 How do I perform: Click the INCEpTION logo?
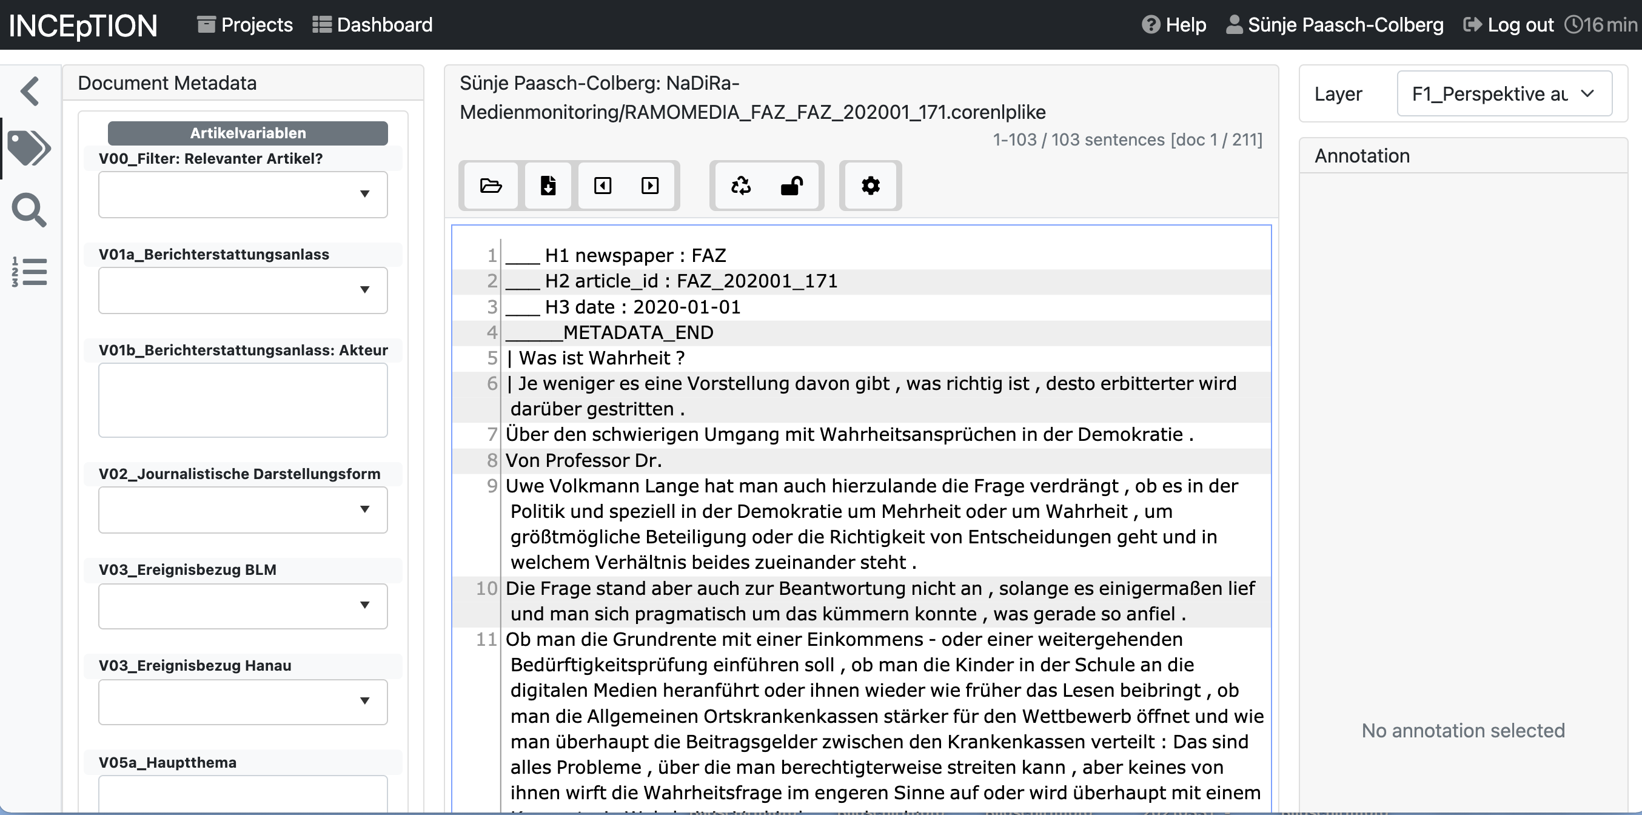83,25
